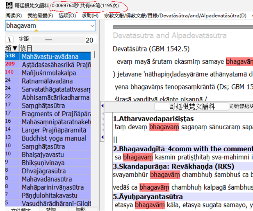Sort by the 頻 frequency column header

pos(11,48)
